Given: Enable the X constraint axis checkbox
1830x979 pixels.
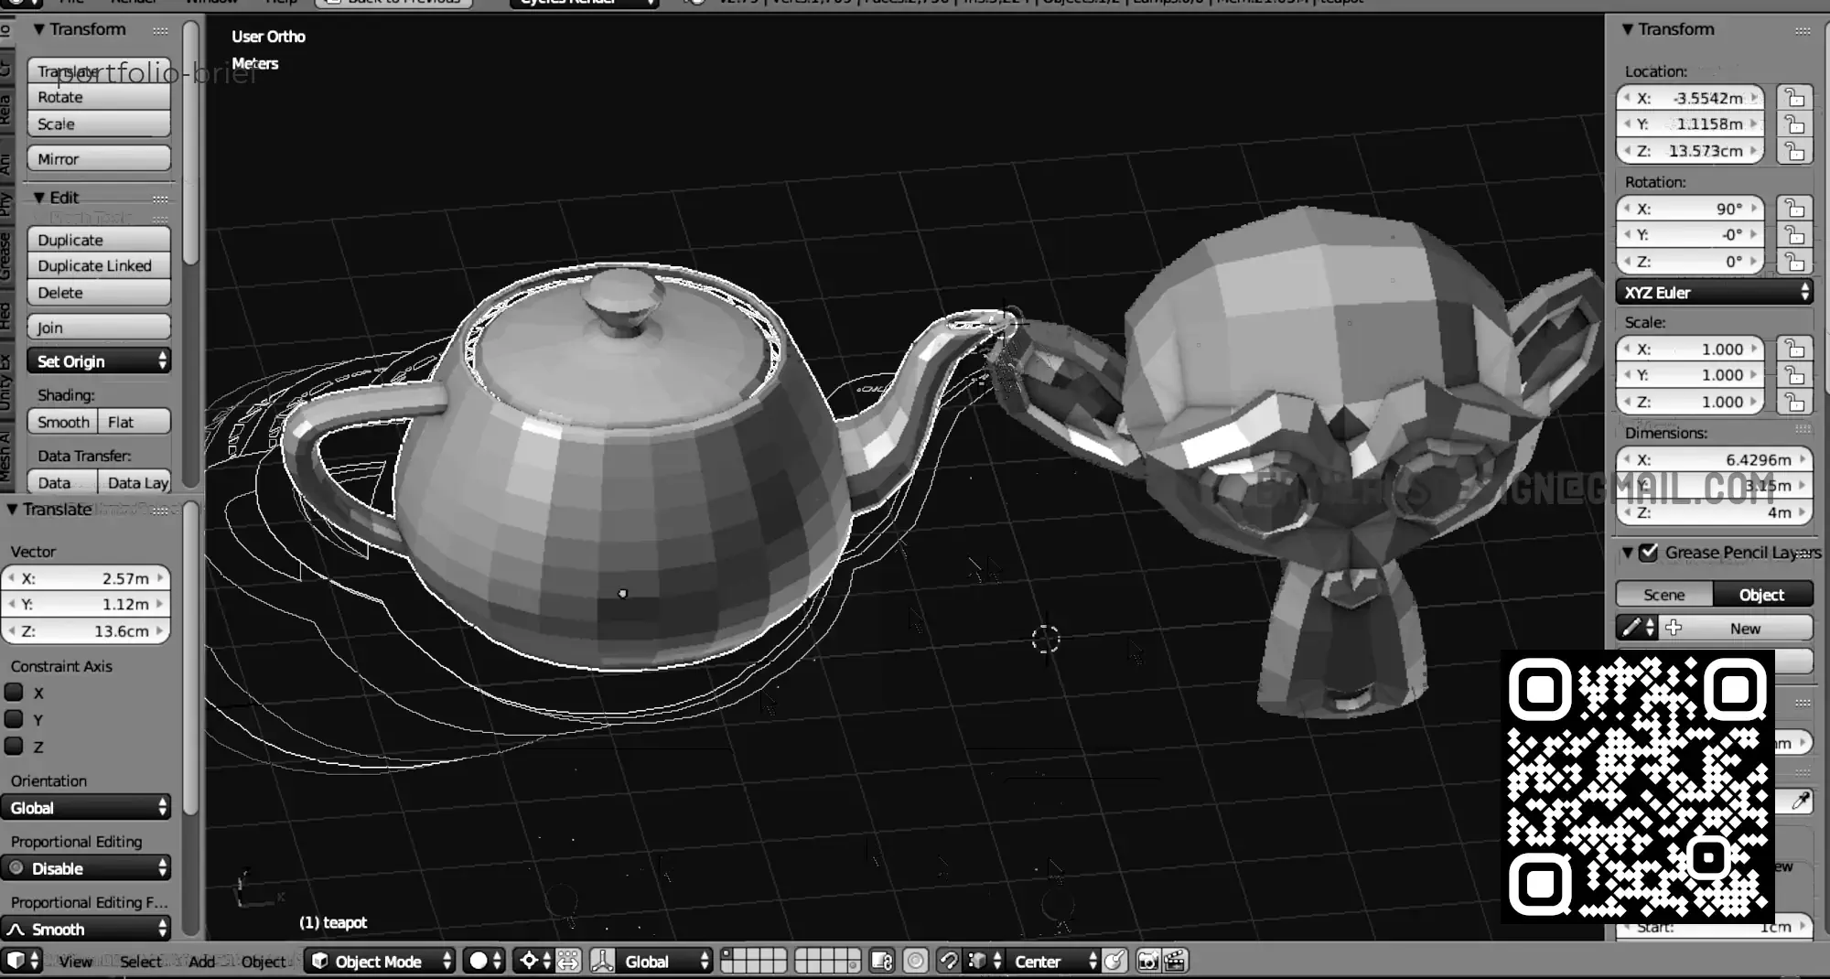Looking at the screenshot, I should point(15,693).
